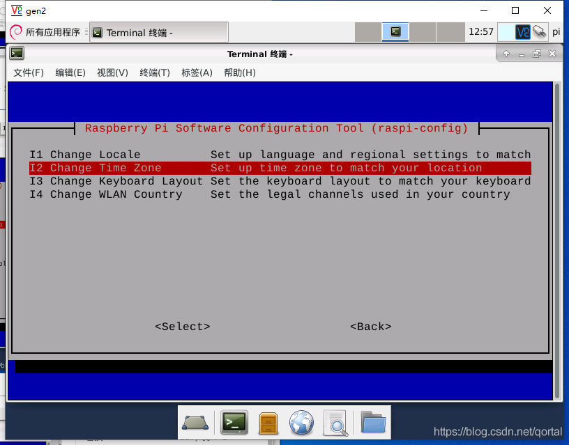
Task: Select I3 Change Keyboard Layout option
Action: coord(280,181)
